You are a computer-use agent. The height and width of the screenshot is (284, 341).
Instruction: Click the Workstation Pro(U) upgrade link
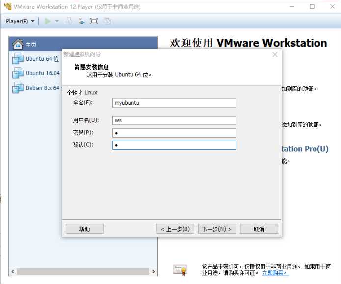point(305,149)
